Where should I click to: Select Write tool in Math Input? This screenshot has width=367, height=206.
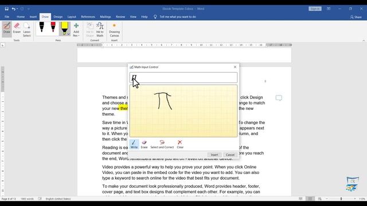[134, 144]
